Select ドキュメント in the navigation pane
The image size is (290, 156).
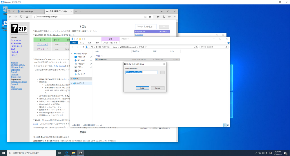[81, 64]
